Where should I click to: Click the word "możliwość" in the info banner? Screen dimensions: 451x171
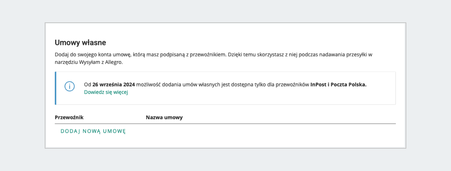(149, 85)
